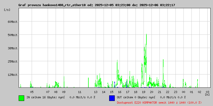Click the hour 03 x-axis marker
Screen dimensions: 213x106
pos(207,92)
